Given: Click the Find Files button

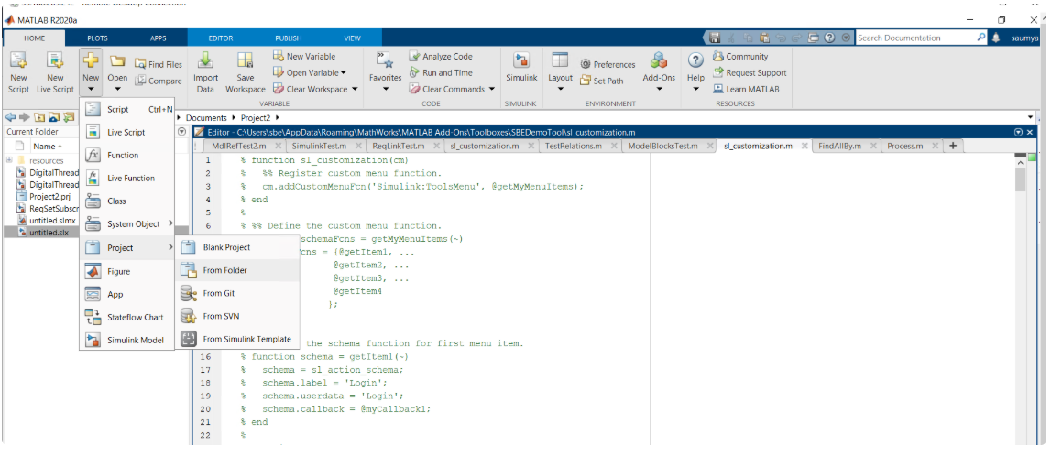Looking at the screenshot, I should (x=158, y=64).
